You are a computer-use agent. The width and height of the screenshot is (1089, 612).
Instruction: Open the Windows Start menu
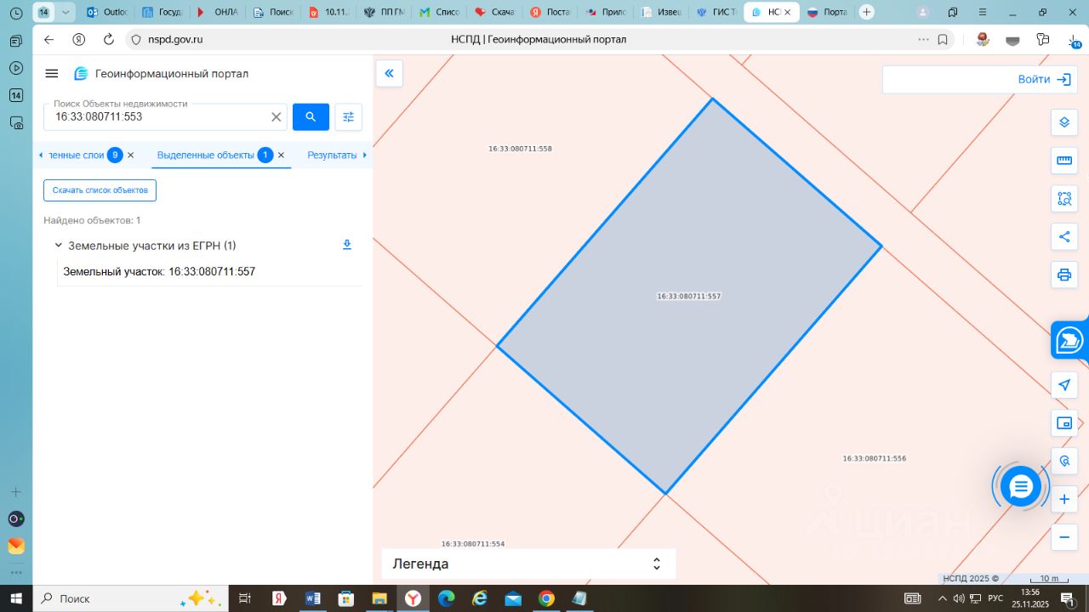click(x=16, y=598)
